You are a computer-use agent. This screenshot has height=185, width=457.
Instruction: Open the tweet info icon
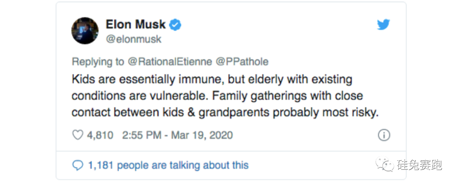click(x=383, y=135)
